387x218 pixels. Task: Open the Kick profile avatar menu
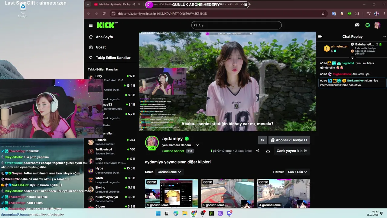pyautogui.click(x=377, y=25)
